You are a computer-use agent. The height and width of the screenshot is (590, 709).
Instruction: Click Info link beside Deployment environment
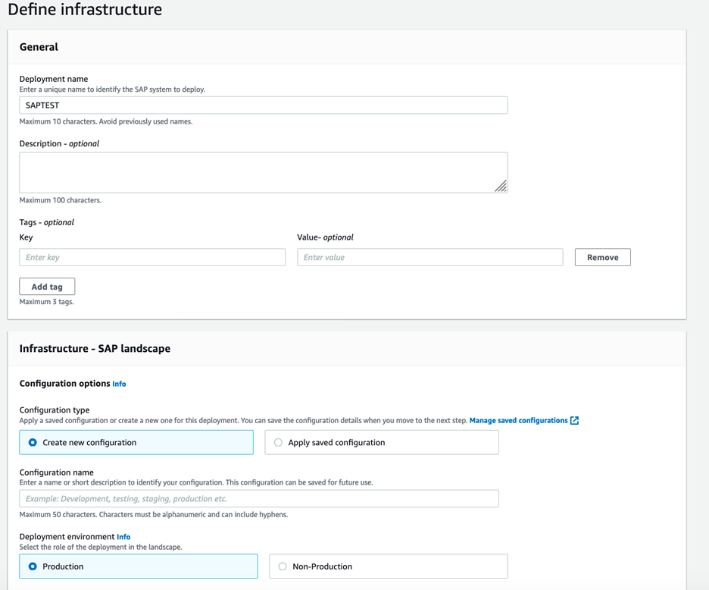(123, 537)
